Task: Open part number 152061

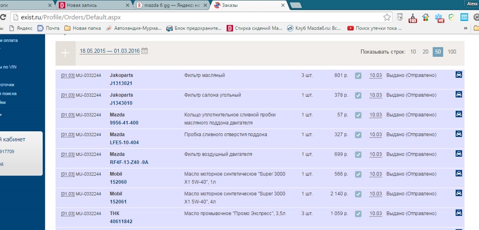Action: coord(118,202)
